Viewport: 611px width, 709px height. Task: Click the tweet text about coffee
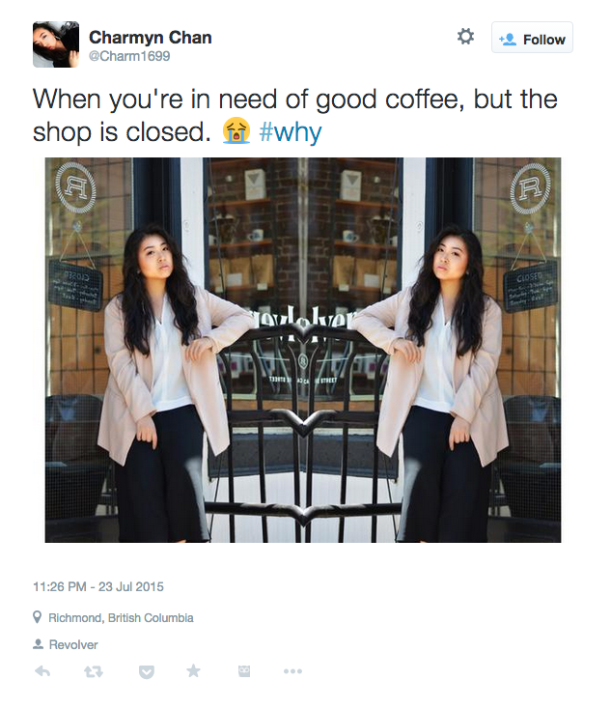(x=294, y=116)
